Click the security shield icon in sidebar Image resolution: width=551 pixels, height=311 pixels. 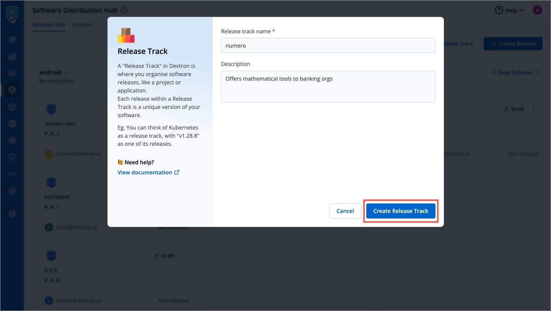point(12,157)
